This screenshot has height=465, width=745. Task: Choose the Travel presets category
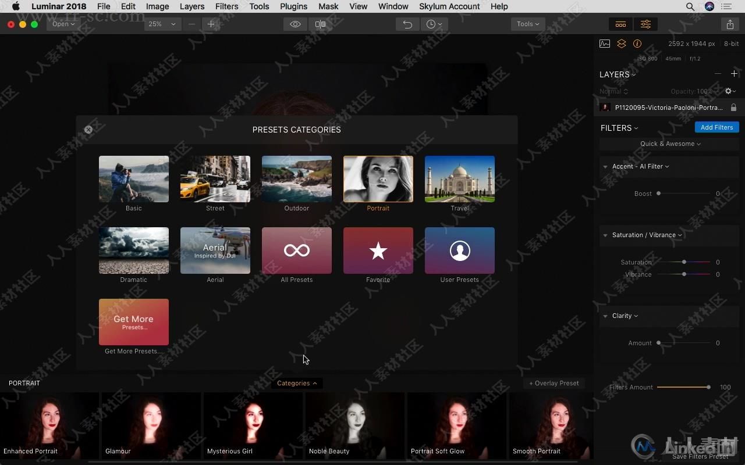point(460,179)
